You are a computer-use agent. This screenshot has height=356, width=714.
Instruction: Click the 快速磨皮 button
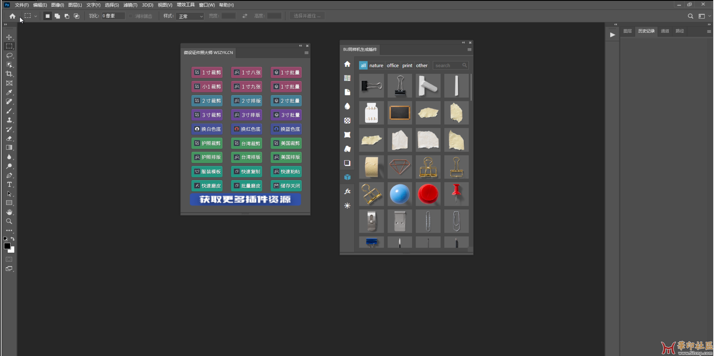(207, 185)
